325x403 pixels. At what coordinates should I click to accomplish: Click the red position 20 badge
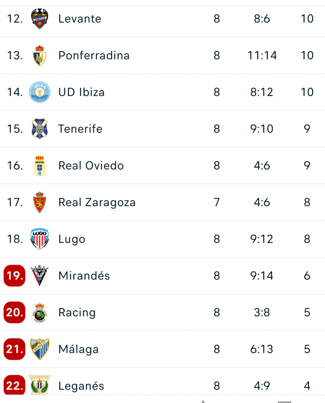(14, 312)
